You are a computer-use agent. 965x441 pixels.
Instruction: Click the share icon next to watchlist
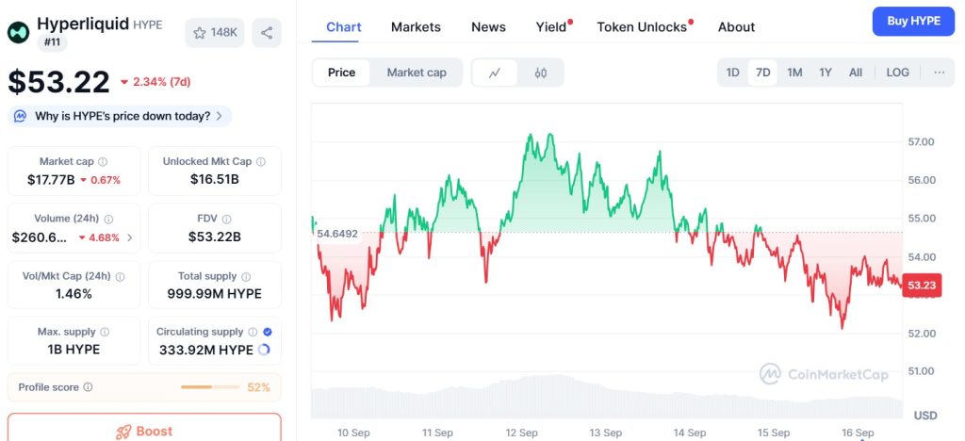267,33
